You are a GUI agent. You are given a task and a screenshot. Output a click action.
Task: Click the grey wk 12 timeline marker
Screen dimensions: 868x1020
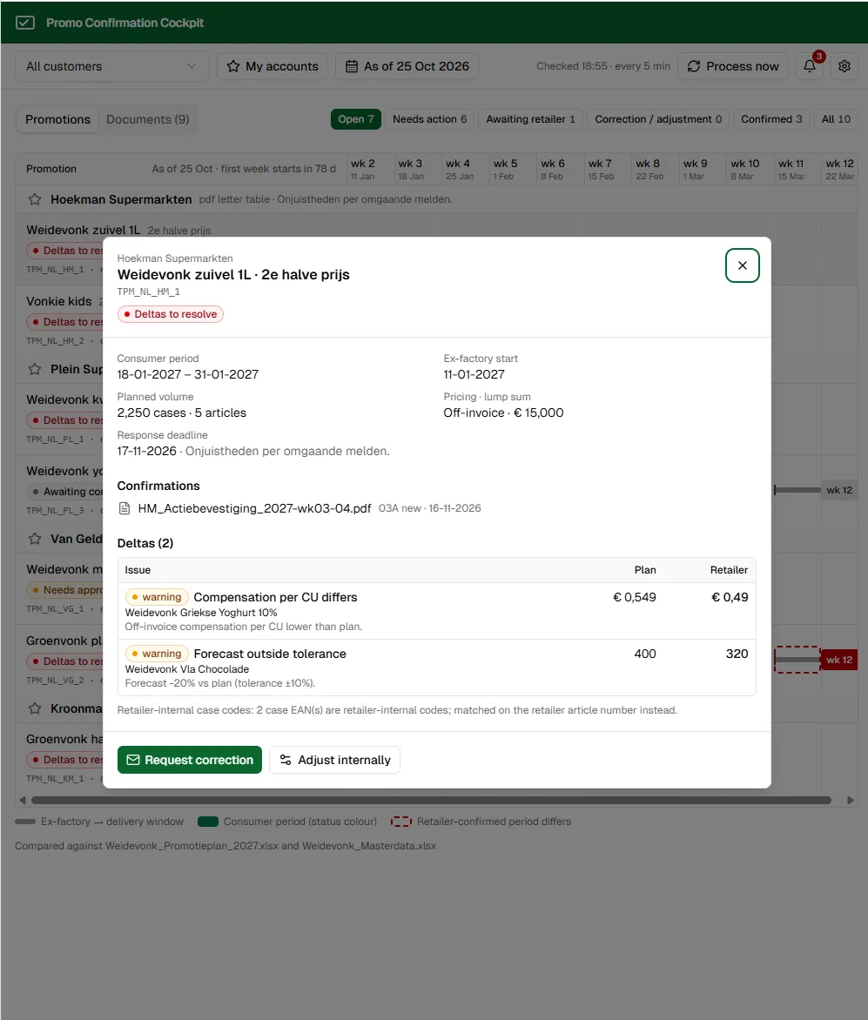point(838,491)
